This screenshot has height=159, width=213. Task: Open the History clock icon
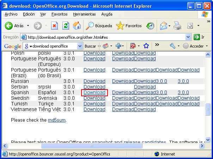coord(150,26)
